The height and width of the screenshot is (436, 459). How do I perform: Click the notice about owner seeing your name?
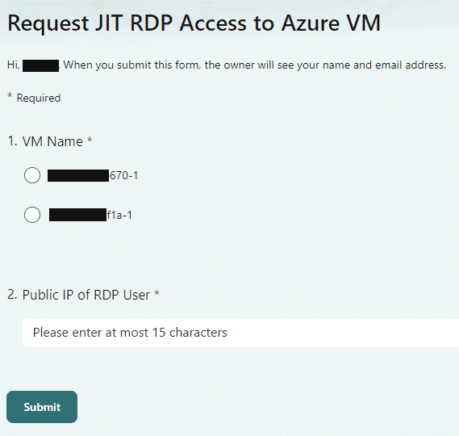coord(255,65)
